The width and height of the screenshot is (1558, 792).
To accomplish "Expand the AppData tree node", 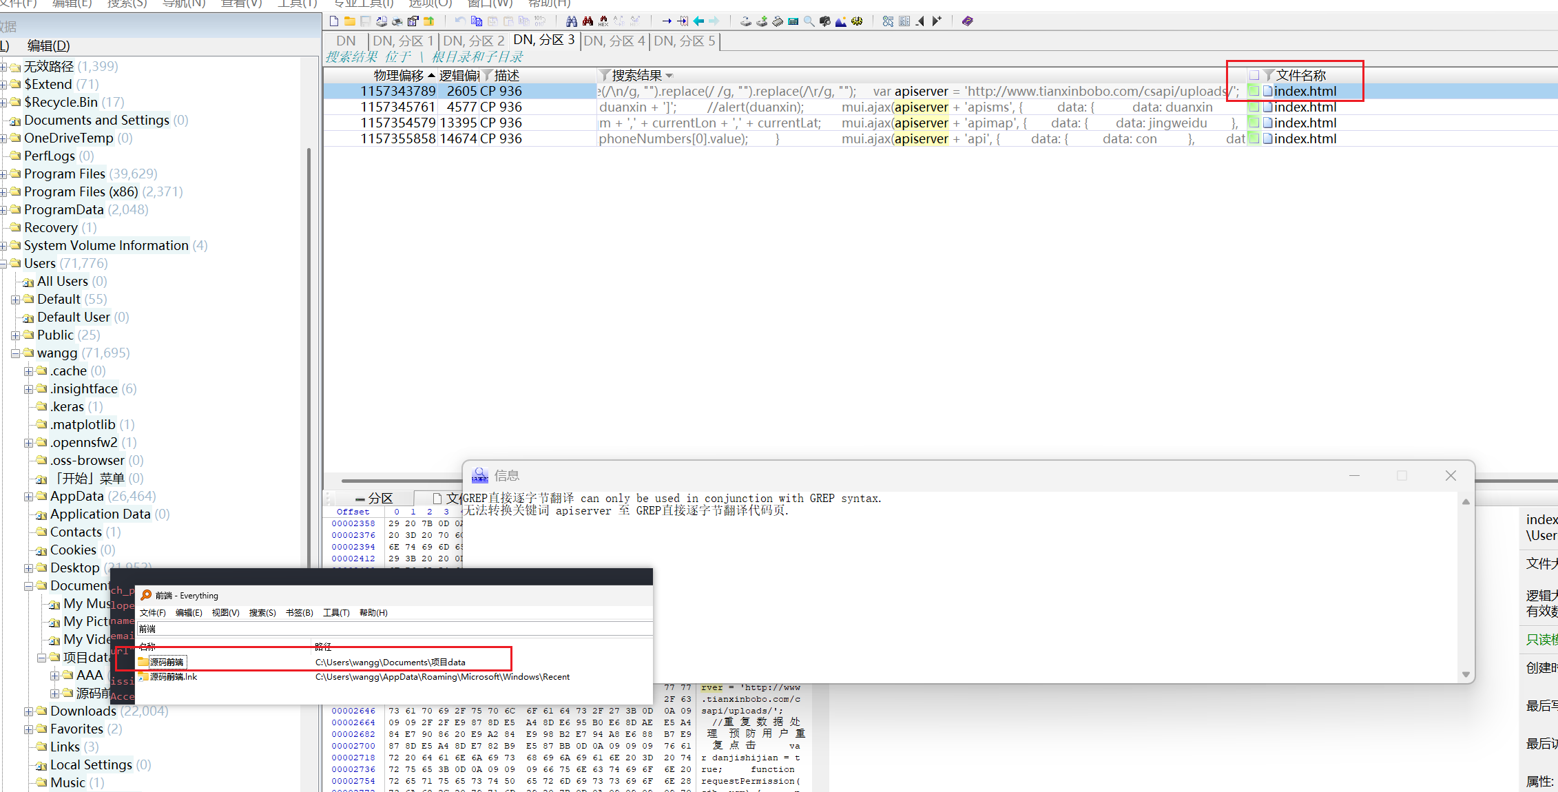I will pyautogui.click(x=28, y=497).
